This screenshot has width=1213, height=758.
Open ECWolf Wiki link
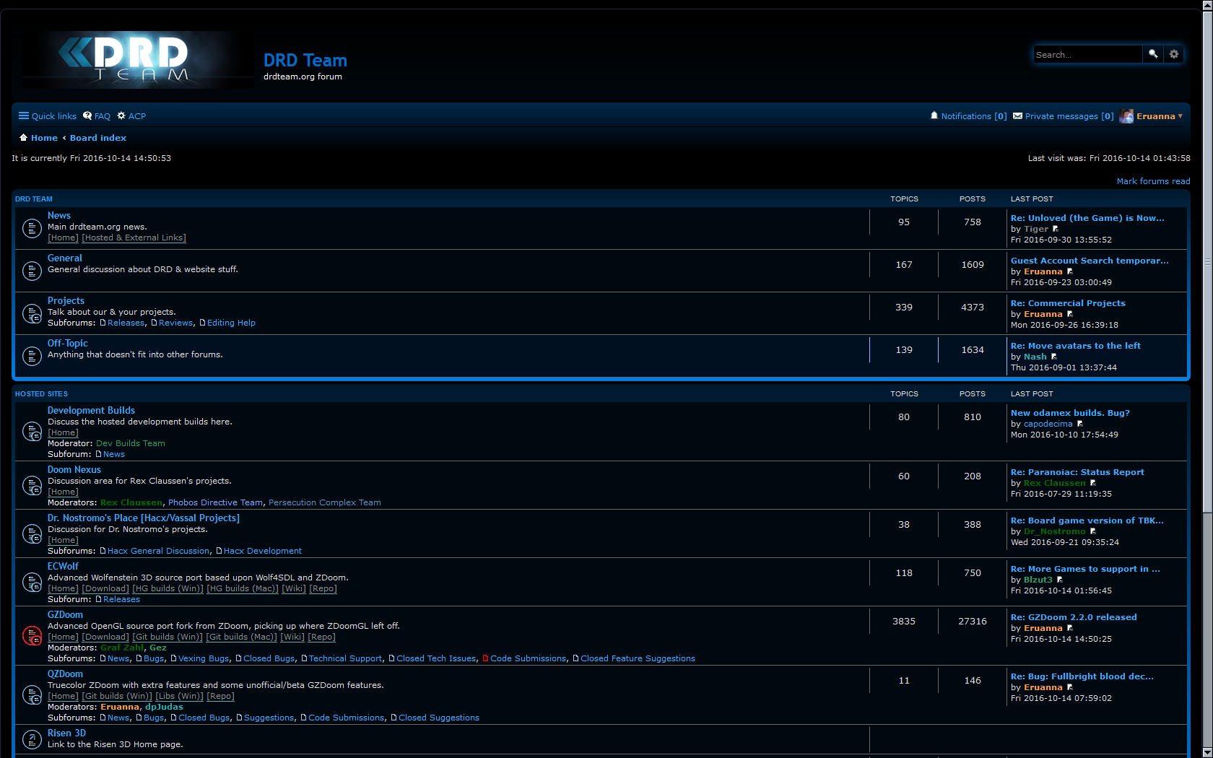(293, 588)
